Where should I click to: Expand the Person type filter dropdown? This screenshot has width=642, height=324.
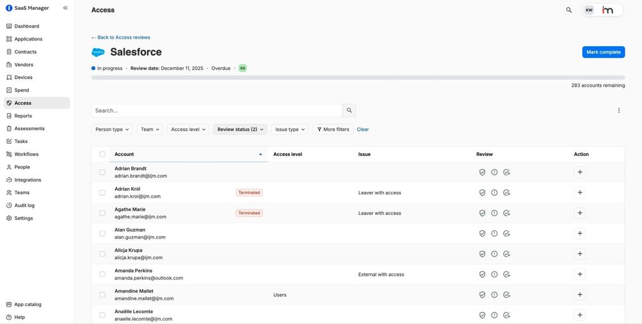coord(112,130)
